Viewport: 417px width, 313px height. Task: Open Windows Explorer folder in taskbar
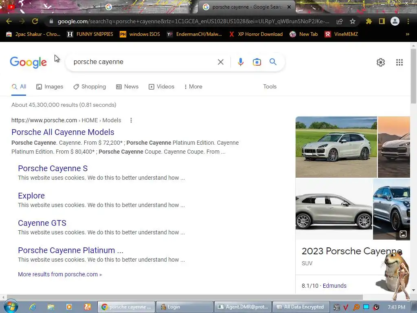[x=51, y=307]
